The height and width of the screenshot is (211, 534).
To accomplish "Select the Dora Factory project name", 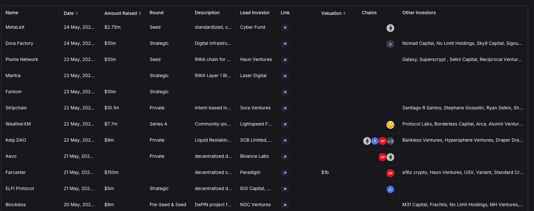I will tap(19, 43).
